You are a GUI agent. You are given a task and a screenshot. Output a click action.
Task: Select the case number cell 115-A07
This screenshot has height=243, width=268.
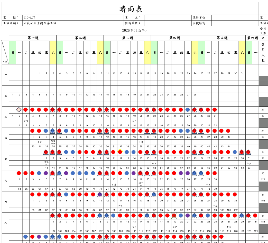coord(73,17)
